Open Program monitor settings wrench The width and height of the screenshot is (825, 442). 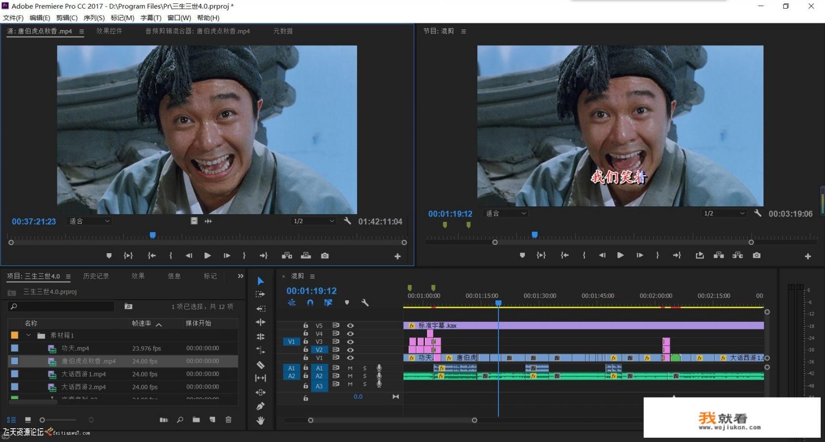(758, 213)
